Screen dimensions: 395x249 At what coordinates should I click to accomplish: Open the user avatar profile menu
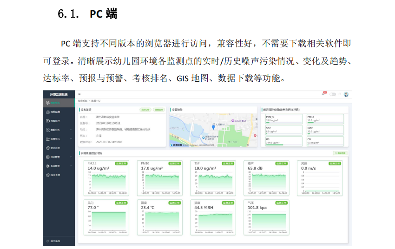pos(346,94)
